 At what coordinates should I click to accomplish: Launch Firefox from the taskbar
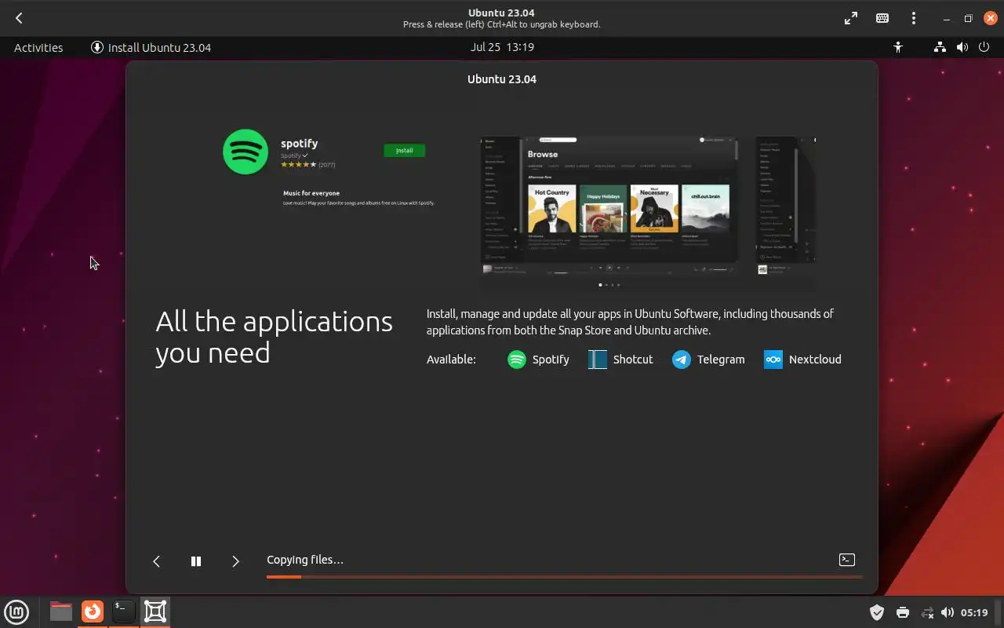(93, 611)
